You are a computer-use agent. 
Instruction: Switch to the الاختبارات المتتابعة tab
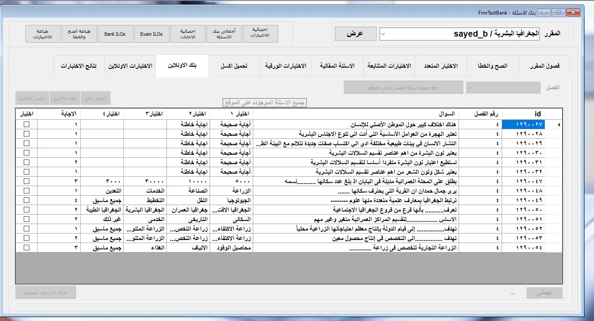pyautogui.click(x=389, y=66)
